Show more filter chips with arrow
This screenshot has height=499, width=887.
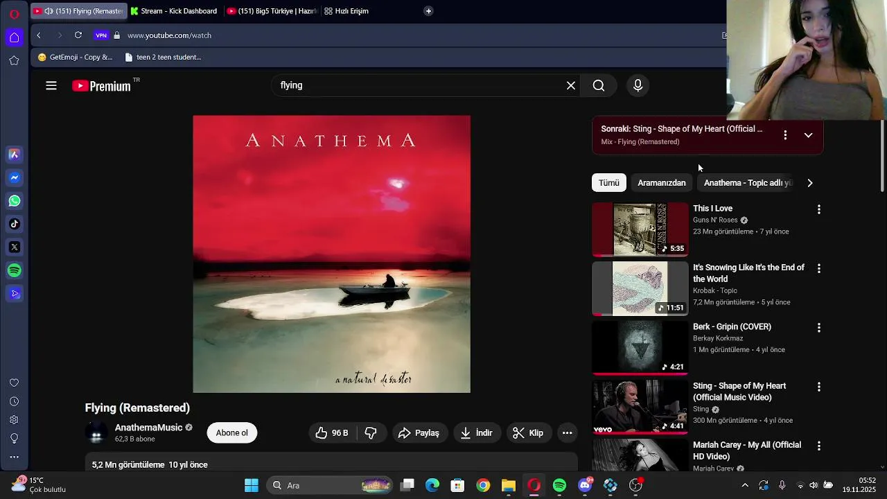point(810,183)
